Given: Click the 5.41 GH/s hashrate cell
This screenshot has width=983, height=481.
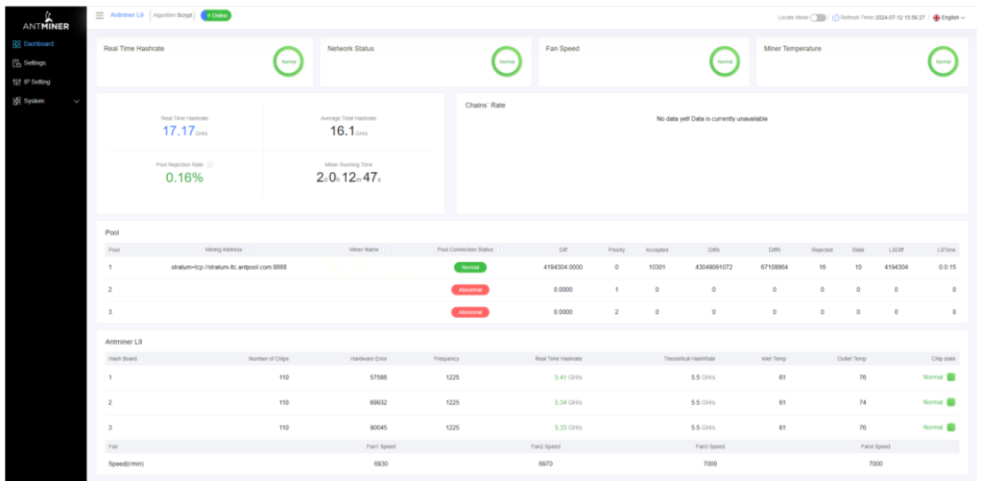Looking at the screenshot, I should coord(568,377).
